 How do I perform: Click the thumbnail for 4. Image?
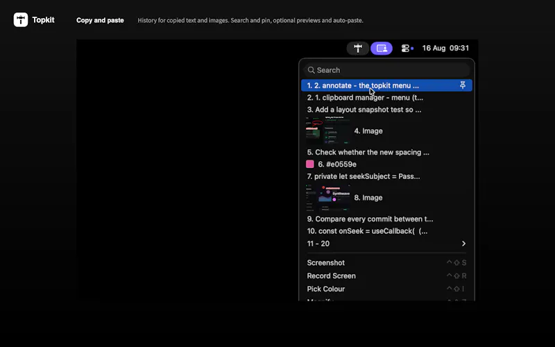pos(327,130)
